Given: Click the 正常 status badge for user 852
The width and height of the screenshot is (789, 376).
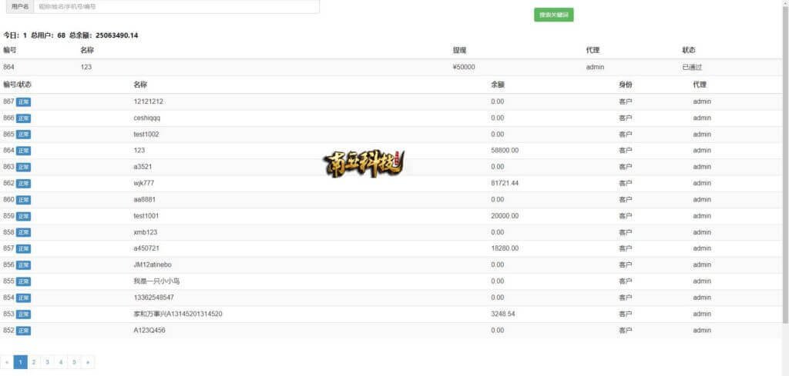Looking at the screenshot, I should 23,331.
